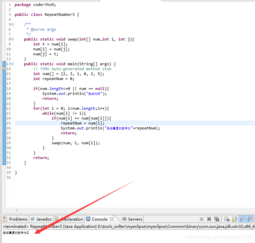Viewport: 255px width, 243px height.
Task: Collapse the main method at line 13
Action: click(12, 64)
